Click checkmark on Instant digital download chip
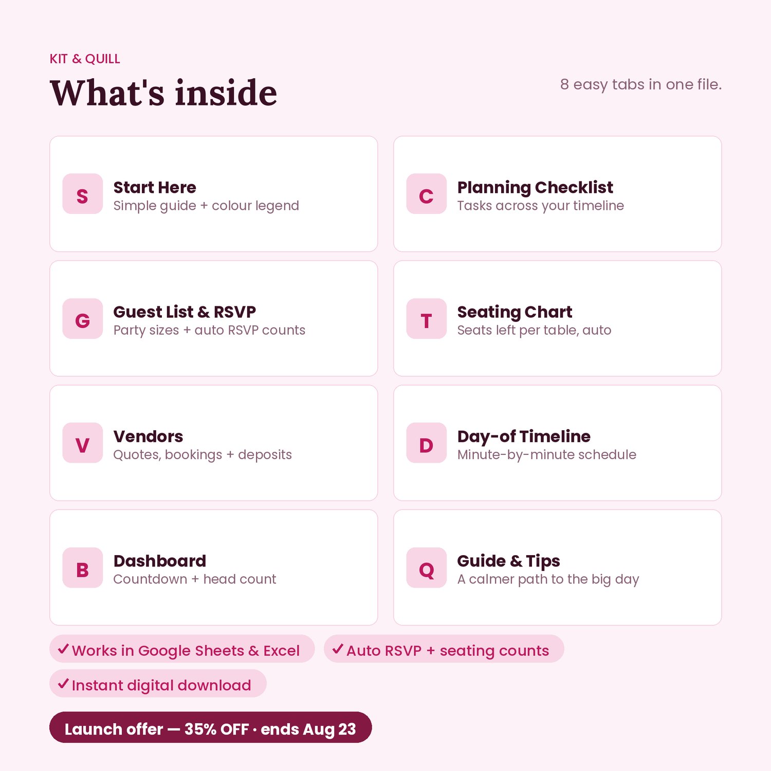The image size is (771, 771). pos(63,684)
